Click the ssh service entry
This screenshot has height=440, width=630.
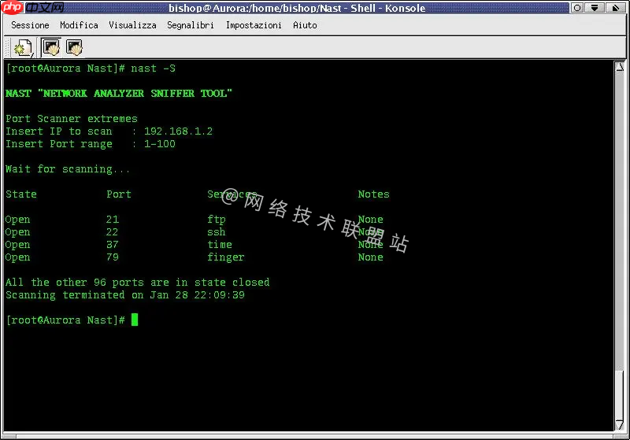pos(216,232)
